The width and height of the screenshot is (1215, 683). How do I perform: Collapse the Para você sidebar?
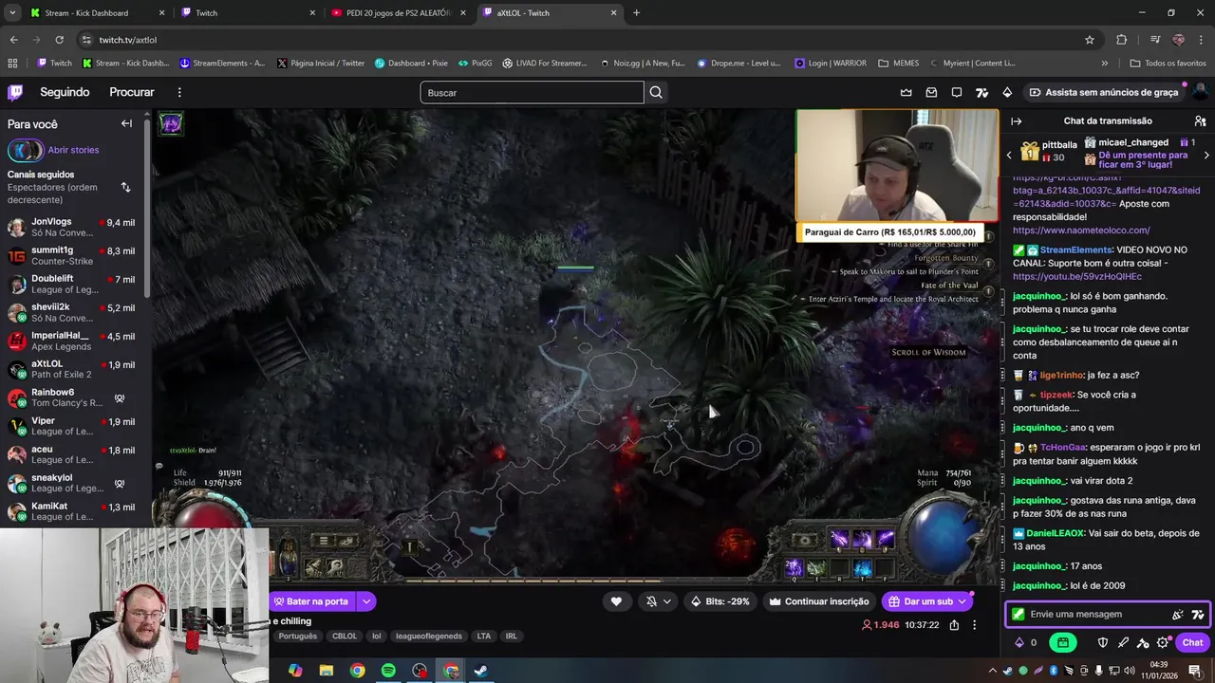(126, 123)
